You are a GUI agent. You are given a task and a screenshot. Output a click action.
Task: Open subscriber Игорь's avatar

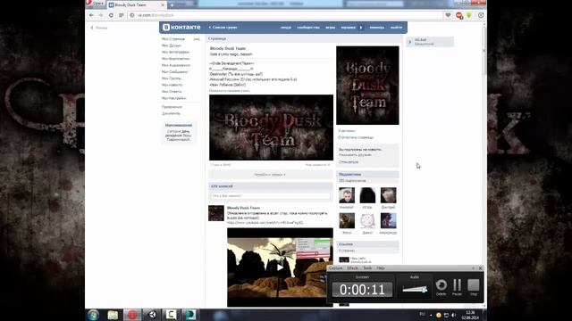click(367, 195)
